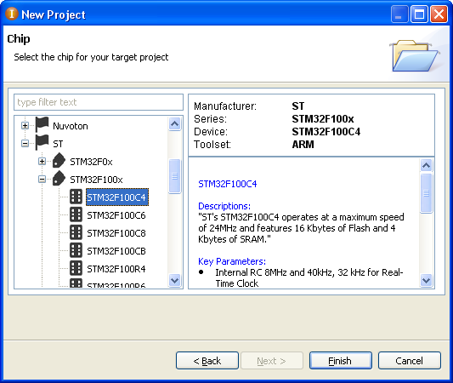
Task: Select the STM32F0x series label
Action: pos(91,162)
